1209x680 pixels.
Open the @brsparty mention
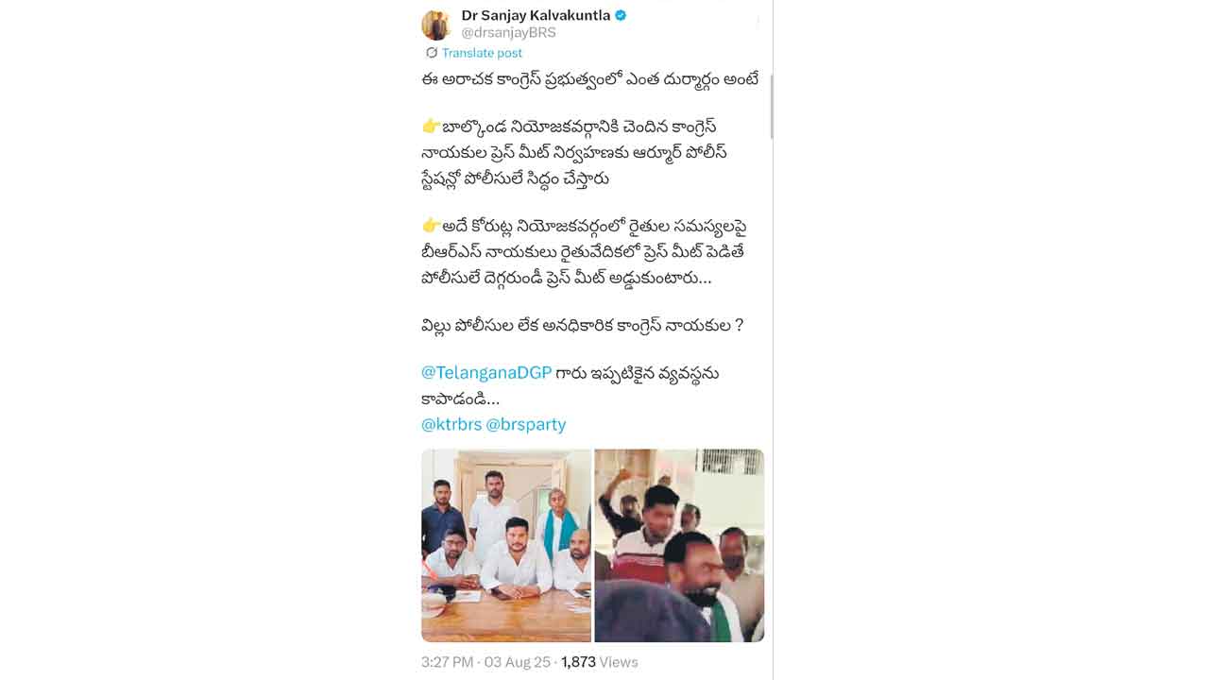click(x=526, y=424)
